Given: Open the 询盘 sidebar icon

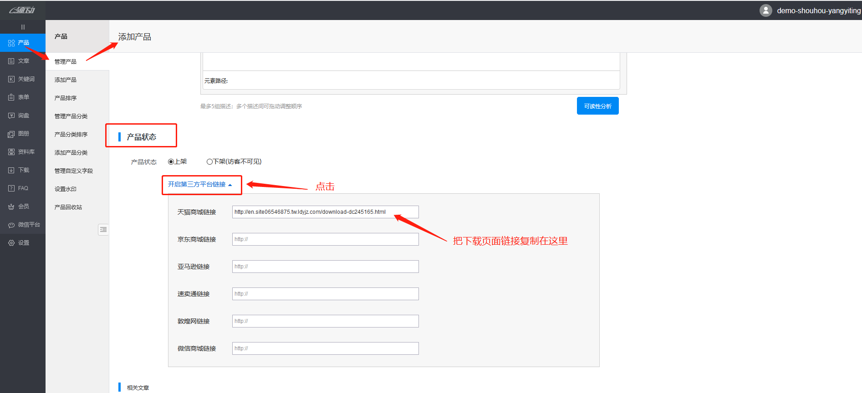Looking at the screenshot, I should 11,116.
